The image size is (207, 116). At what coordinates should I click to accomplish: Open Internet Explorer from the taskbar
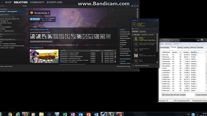pyautogui.click(x=18, y=114)
